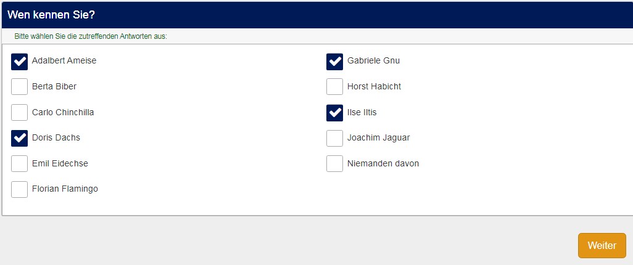This screenshot has height=265, width=633.
Task: Enable the Florian Flamingo checkbox
Action: point(20,189)
